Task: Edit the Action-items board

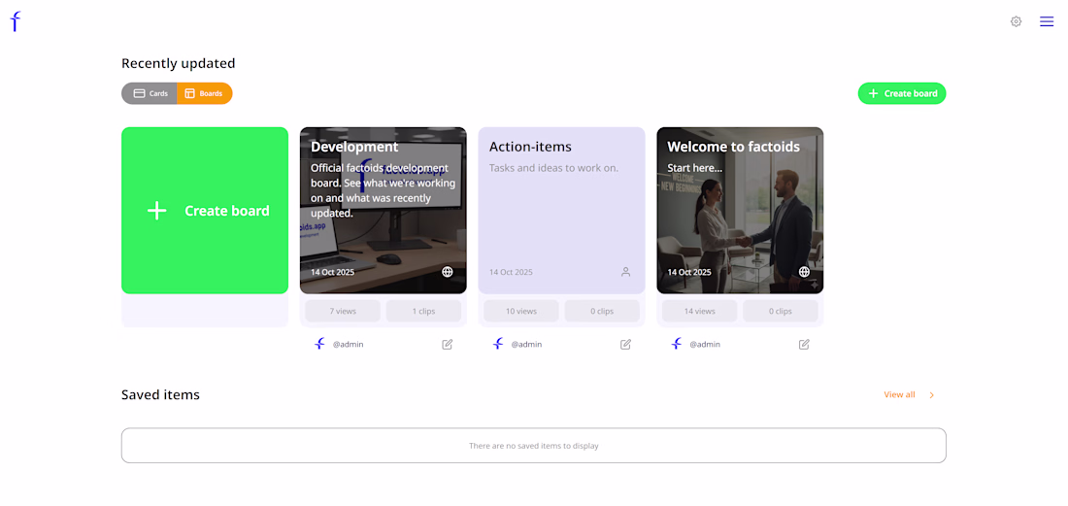Action: click(x=626, y=344)
